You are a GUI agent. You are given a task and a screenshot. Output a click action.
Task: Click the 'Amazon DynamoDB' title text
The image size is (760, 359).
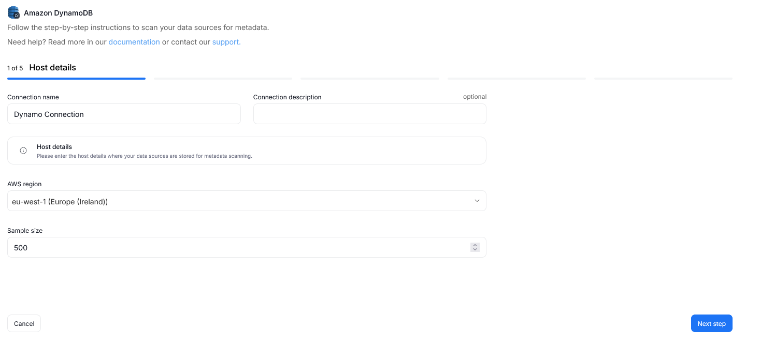[58, 13]
